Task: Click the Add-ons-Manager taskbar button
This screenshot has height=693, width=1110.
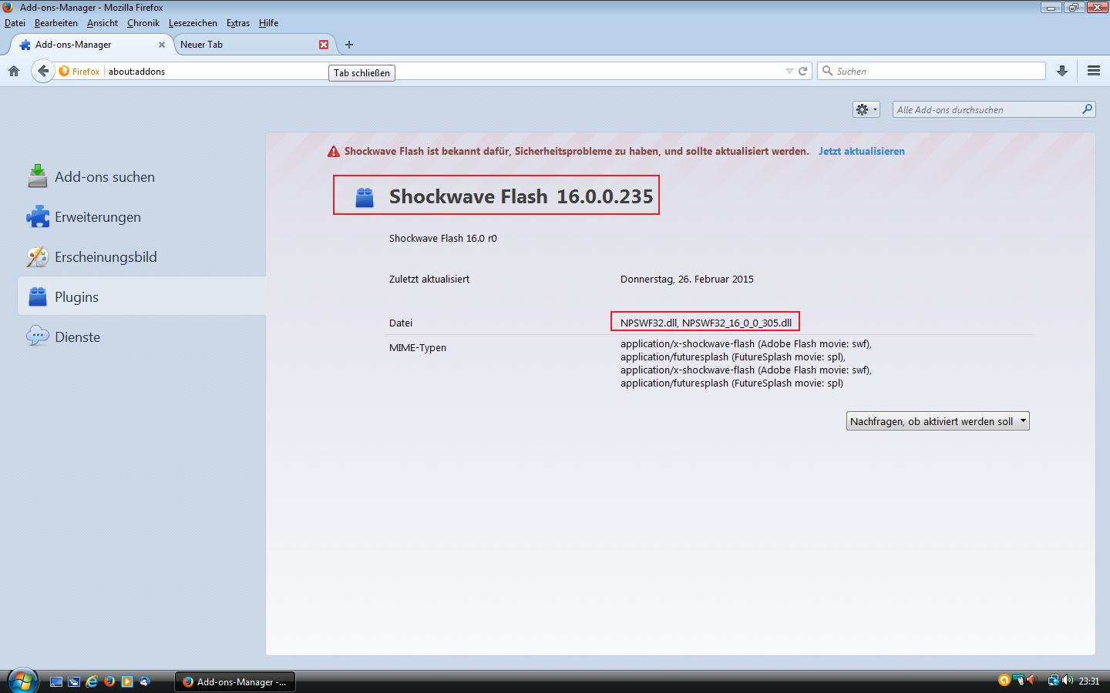Action: (x=235, y=681)
